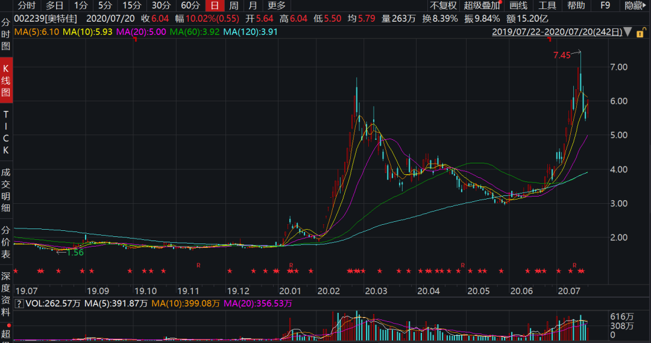
Task: Switch to the 周 weekly period tab
Action: 233,6
